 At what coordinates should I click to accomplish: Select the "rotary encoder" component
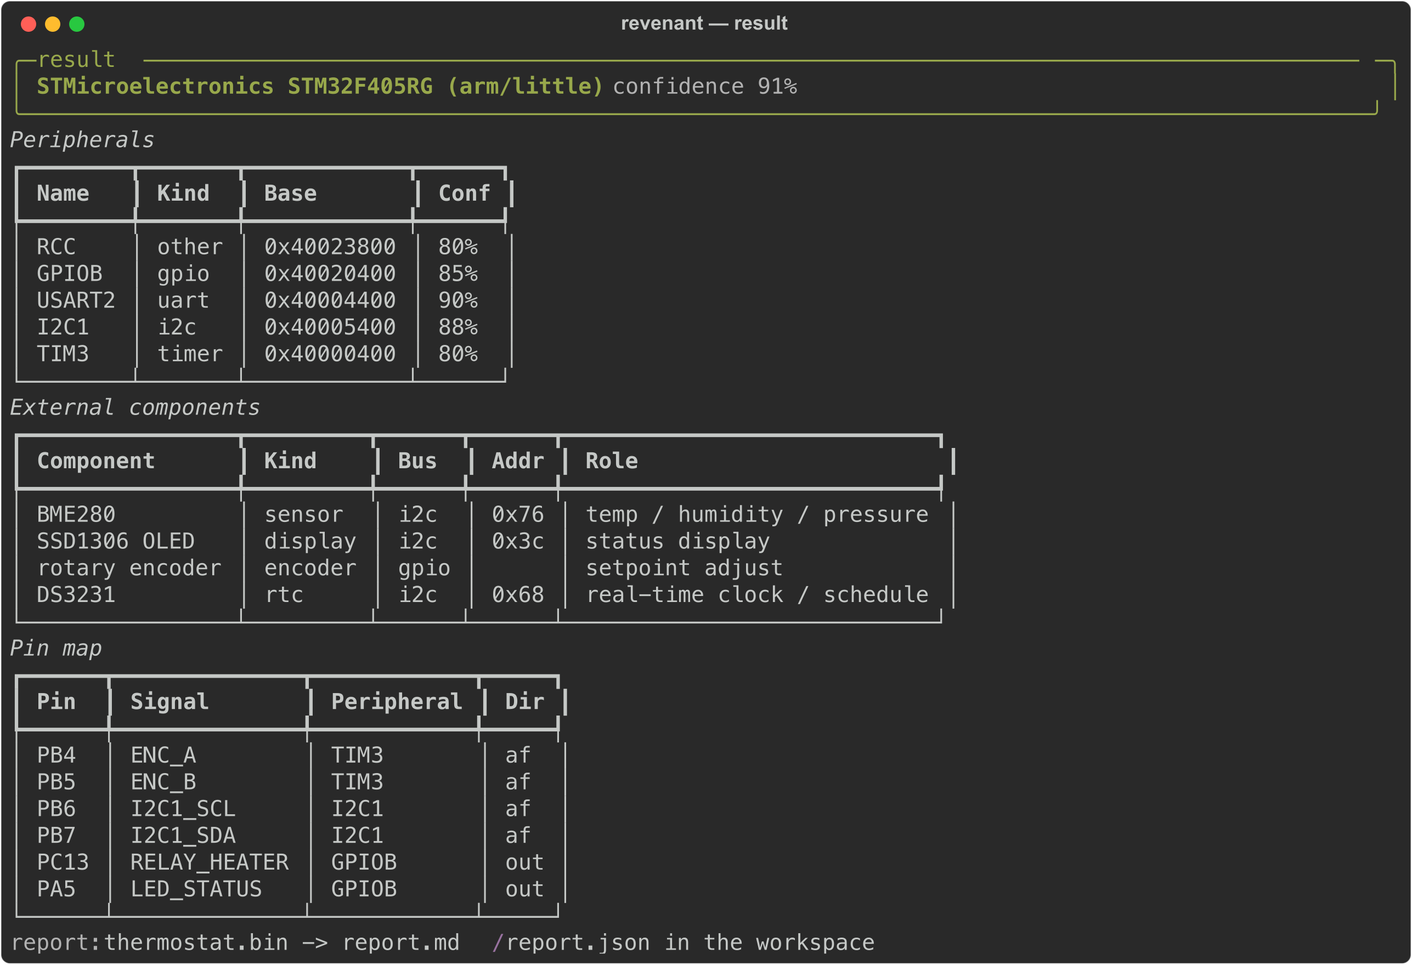point(129,569)
